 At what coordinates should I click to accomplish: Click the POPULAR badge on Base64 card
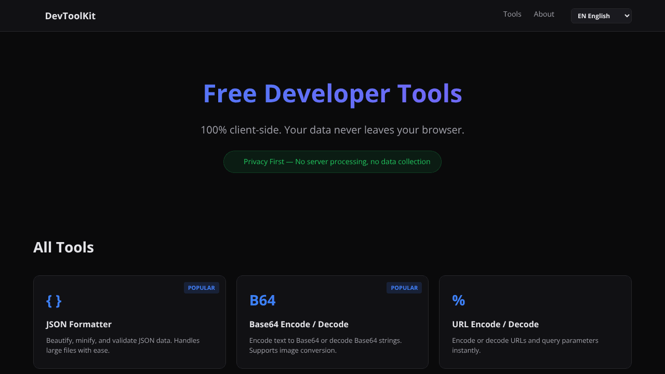(x=404, y=288)
